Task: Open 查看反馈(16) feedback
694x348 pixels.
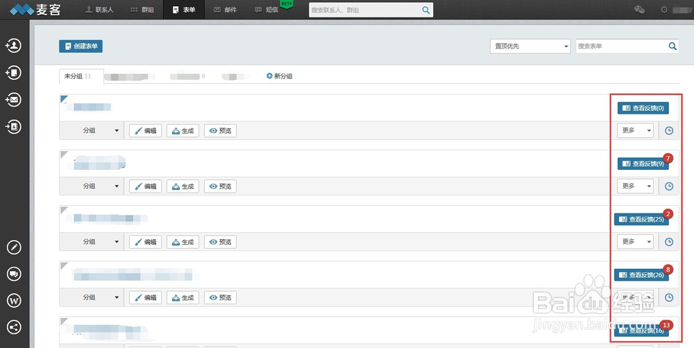Action: click(641, 330)
